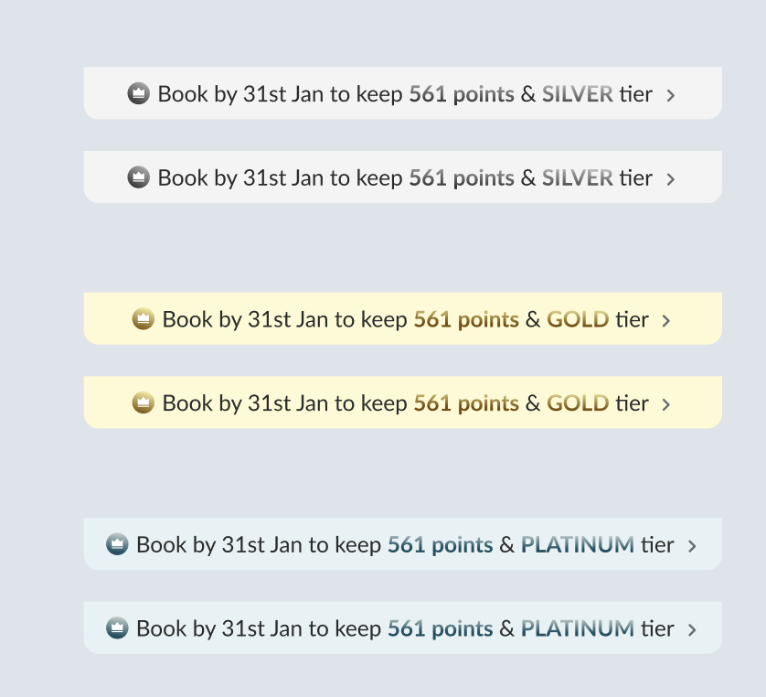Viewport: 766px width, 697px height.
Task: Click "561 points" text in second Gold banner
Action: click(x=466, y=402)
